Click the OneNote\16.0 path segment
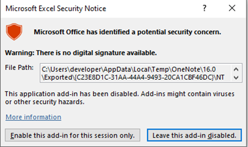 [x=194, y=69]
